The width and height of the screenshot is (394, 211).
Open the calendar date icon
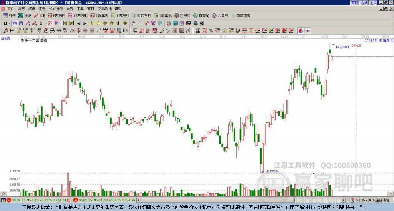click(169, 23)
